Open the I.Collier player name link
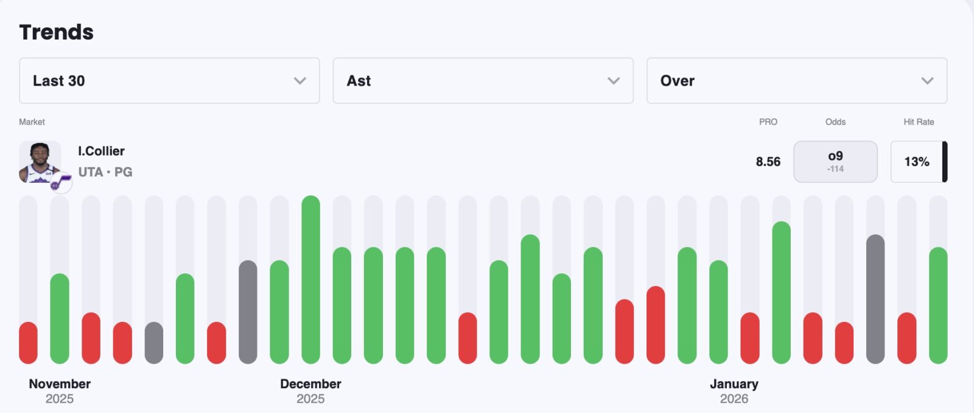The width and height of the screenshot is (974, 413). click(x=101, y=151)
